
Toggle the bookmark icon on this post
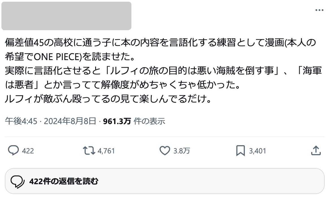click(x=240, y=151)
